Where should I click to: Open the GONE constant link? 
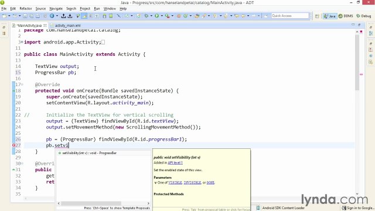210,182
